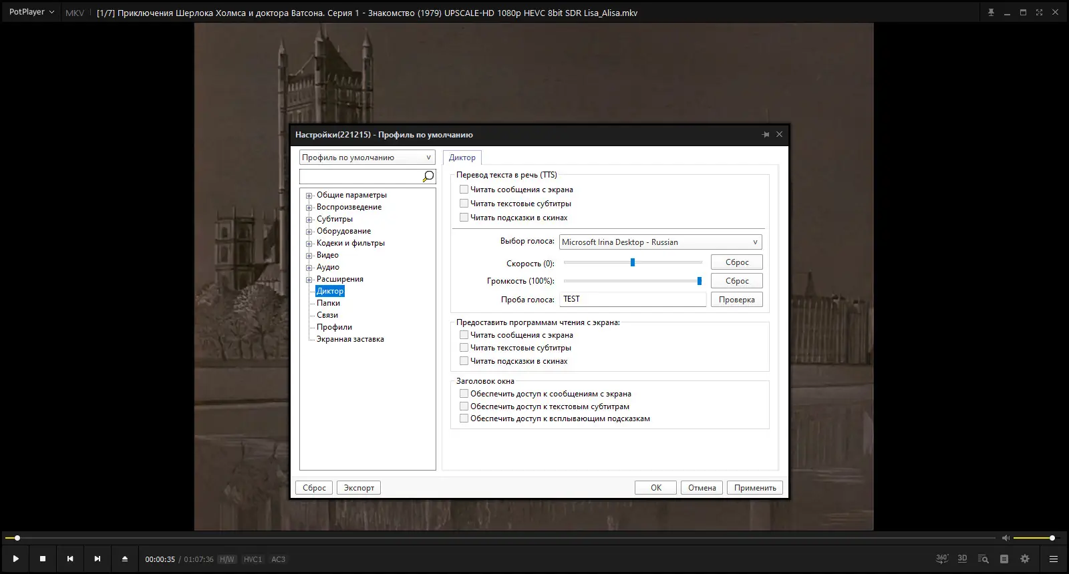1069x574 pixels.
Task: Cancel the dialog with 'Отмена'
Action: coord(702,488)
